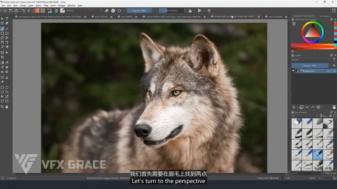The image size is (337, 189).
Task: Select the Multibrush tool
Action: click(x=7, y=47)
